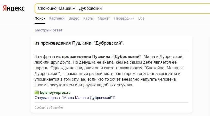Viewport: 210px width, 116px height.
Task: Click the Яндекс logo
Action: click(x=14, y=8)
